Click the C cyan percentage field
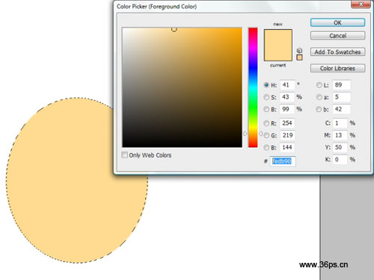The height and width of the screenshot is (280, 374). 340,123
